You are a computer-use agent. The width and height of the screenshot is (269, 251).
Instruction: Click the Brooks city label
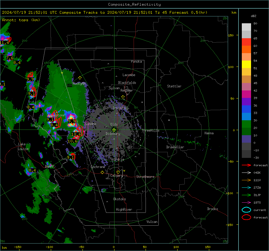[213, 209]
